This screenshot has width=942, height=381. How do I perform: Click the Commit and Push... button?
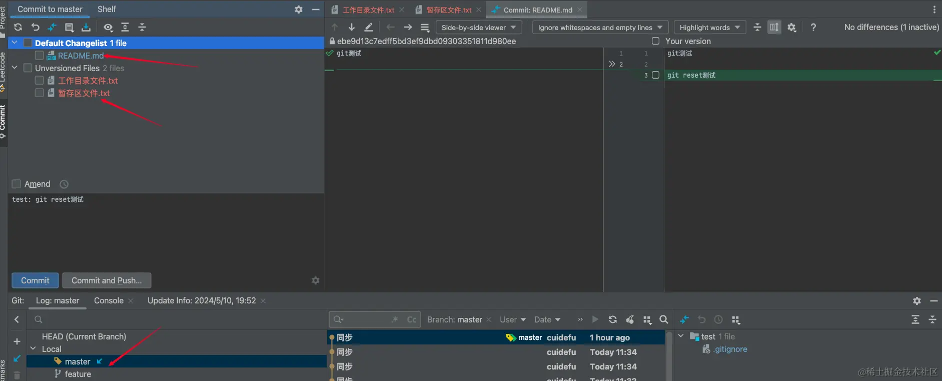click(107, 280)
